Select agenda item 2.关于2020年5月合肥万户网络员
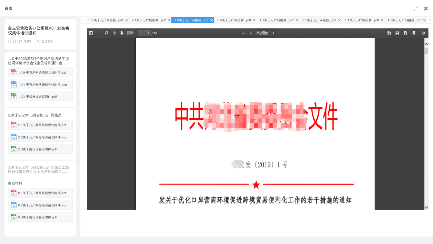The height and width of the screenshot is (244, 433). [35, 115]
